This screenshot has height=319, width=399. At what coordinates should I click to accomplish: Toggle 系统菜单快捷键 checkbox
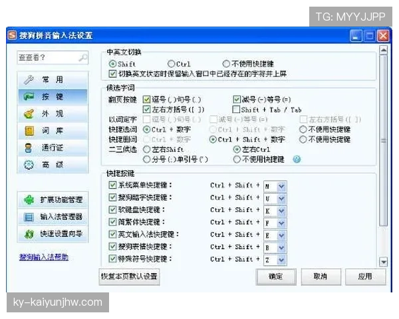click(112, 185)
